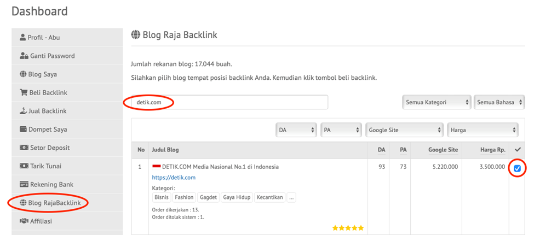Open the Tarik Tunai menu item

pos(45,166)
